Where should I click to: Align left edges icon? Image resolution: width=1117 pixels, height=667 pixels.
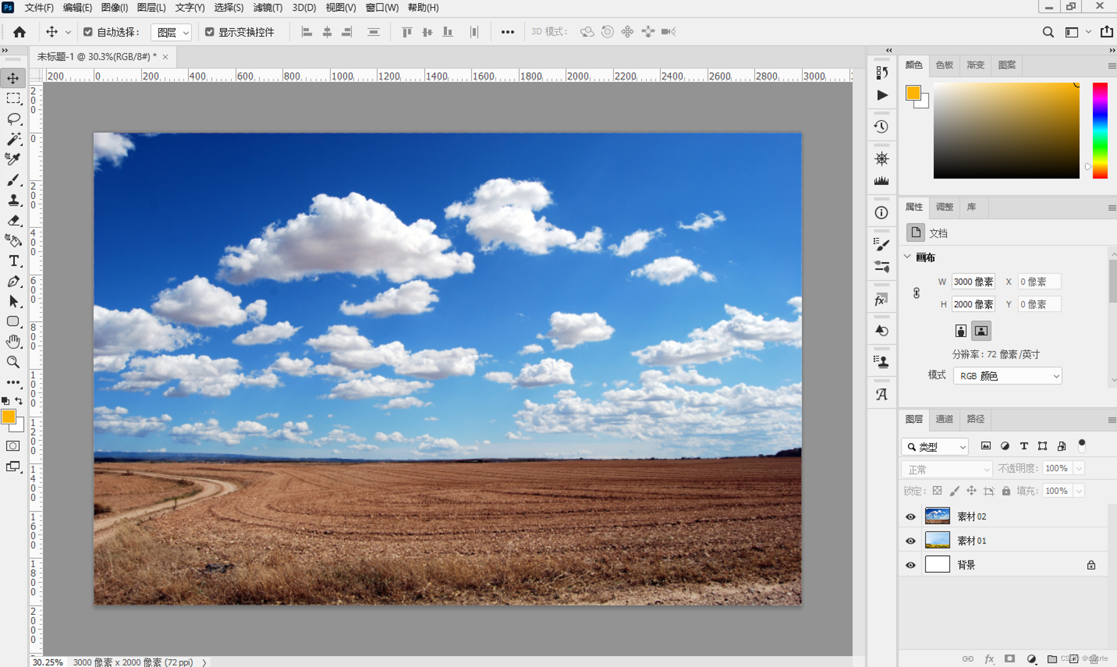(x=306, y=32)
